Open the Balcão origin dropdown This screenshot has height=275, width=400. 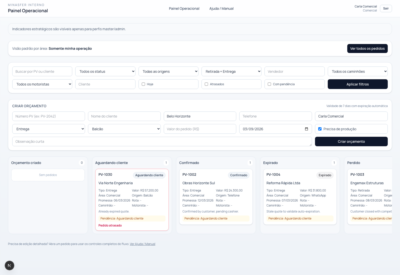click(x=124, y=129)
